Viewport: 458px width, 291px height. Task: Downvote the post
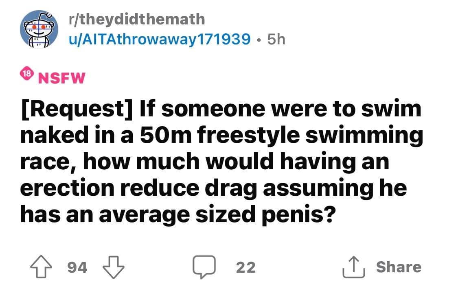coord(114,267)
